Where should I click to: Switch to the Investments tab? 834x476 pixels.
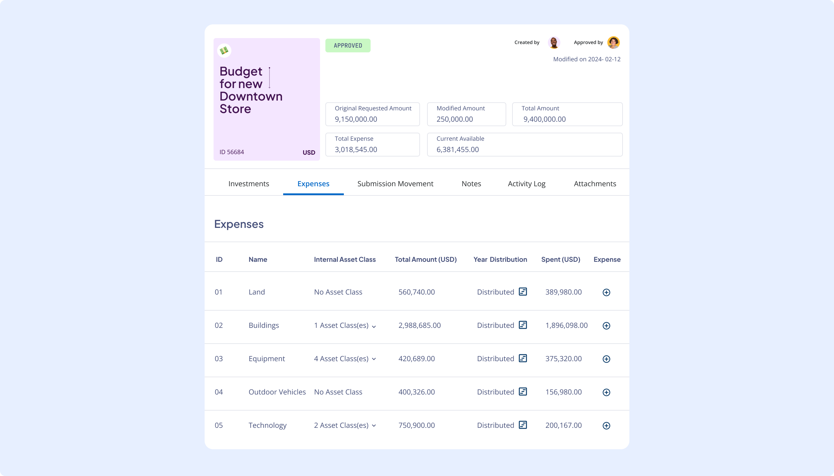pyautogui.click(x=249, y=184)
